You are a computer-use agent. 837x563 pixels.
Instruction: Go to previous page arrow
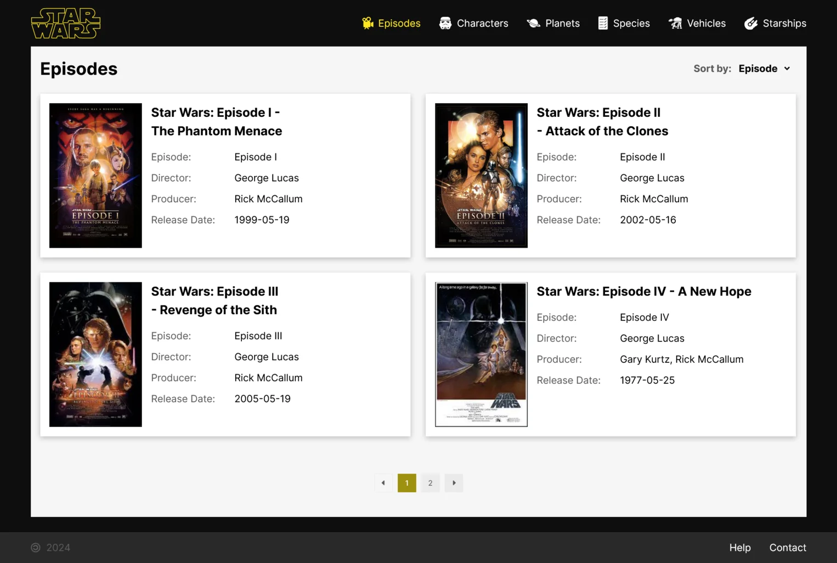(x=383, y=483)
